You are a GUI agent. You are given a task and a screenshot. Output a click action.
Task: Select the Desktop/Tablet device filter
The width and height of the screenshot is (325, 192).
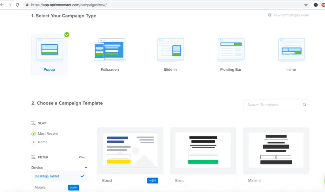pyautogui.click(x=59, y=176)
